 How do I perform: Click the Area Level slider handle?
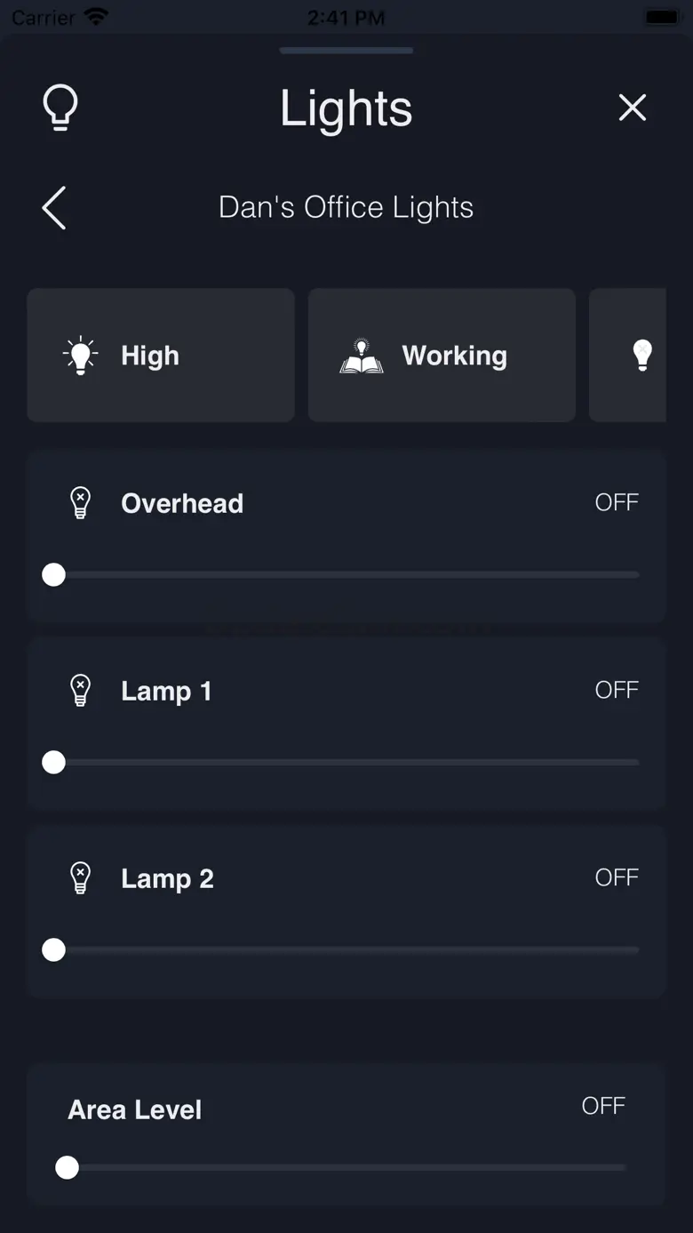67,1167
